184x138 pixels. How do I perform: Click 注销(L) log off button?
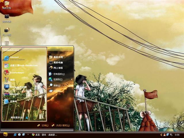pos(43,125)
